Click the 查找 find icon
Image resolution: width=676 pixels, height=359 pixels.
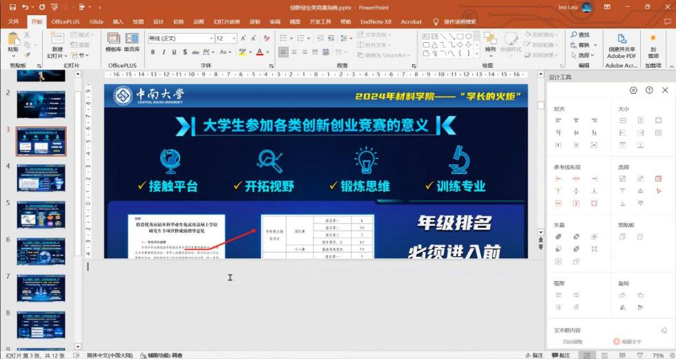583,35
